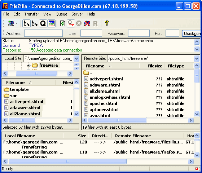Select remote file activeperl.shtml

tap(106, 79)
